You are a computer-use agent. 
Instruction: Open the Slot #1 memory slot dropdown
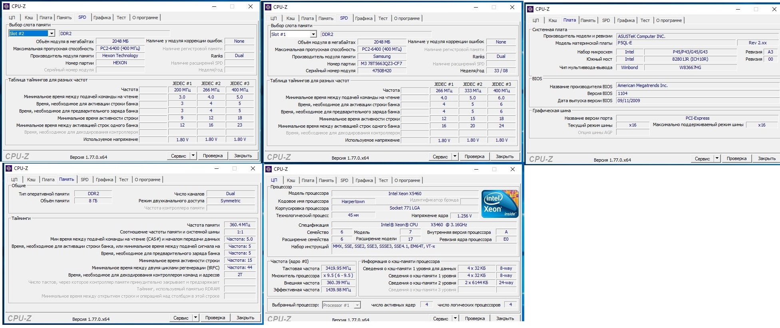click(x=313, y=34)
